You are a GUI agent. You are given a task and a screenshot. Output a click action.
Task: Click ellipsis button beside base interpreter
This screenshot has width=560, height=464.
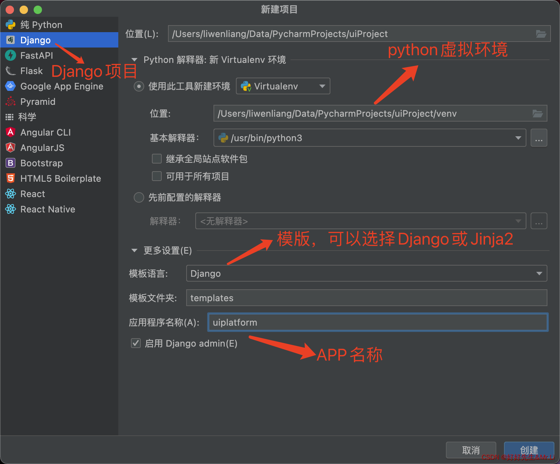tap(539, 138)
